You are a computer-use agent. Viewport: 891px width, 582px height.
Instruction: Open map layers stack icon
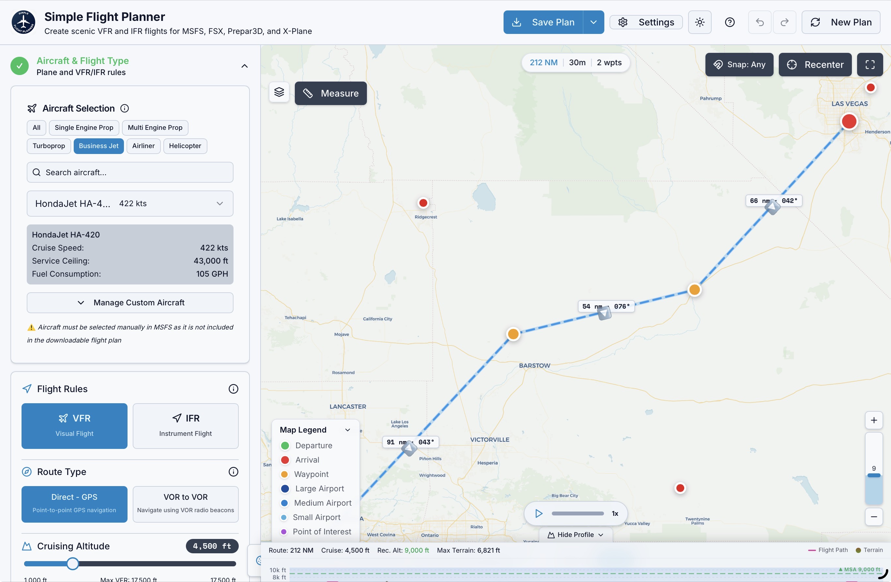(x=279, y=92)
